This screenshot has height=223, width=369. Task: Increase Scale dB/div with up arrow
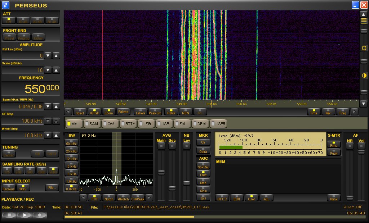coord(56,70)
